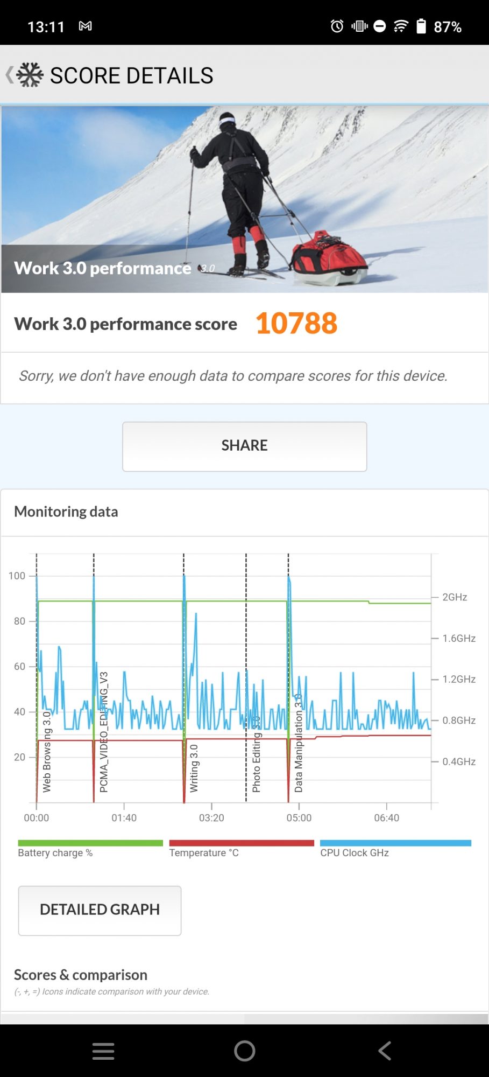The width and height of the screenshot is (489, 1077).
Task: Tap the Gmail notification icon
Action: pyautogui.click(x=85, y=26)
